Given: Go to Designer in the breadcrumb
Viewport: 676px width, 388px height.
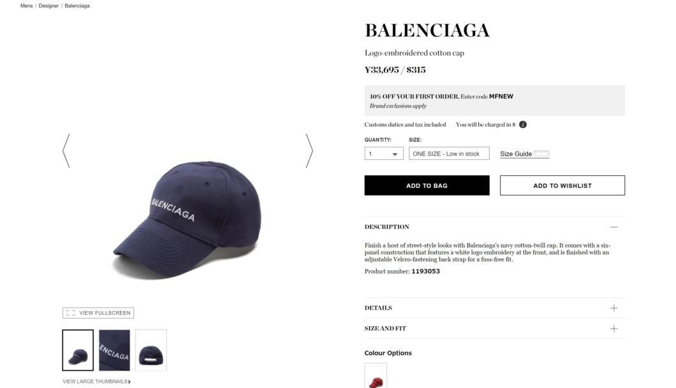Looking at the screenshot, I should pos(48,6).
